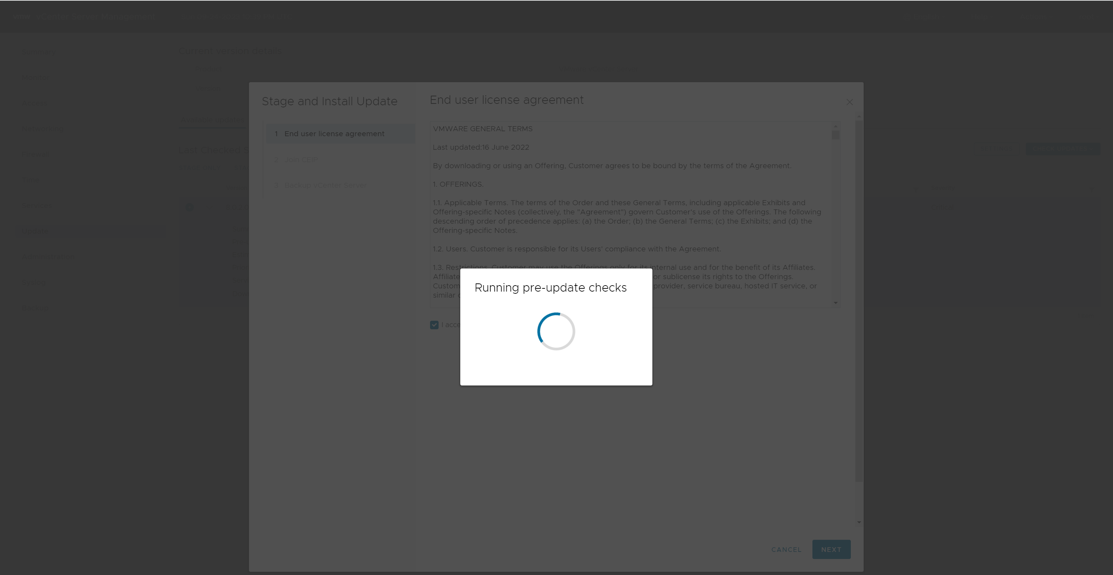Click the license text scroll-down arrow

point(835,303)
